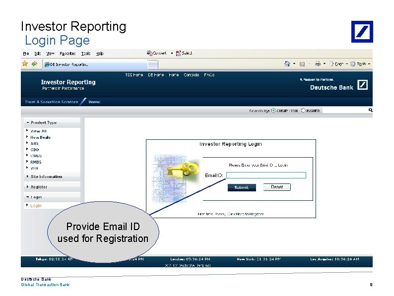This screenshot has width=394, height=296.
Task: Select the ISSUER search radio button
Action: click(x=303, y=111)
